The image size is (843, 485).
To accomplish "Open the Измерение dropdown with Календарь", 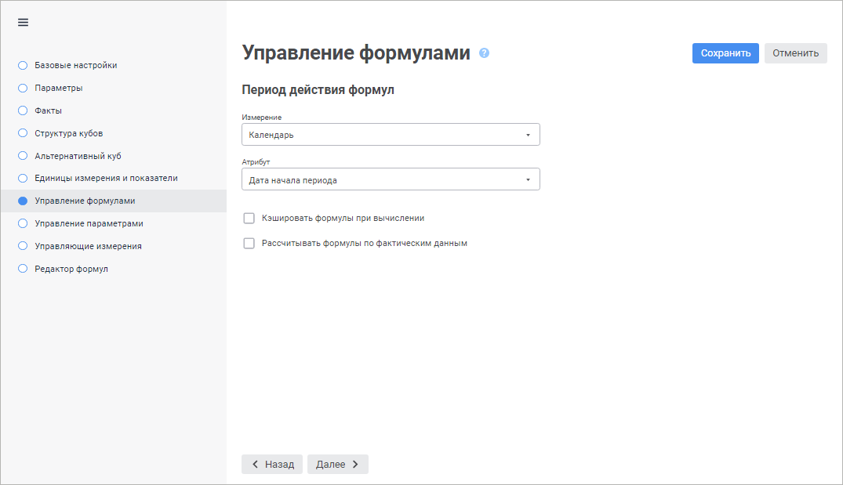I will (x=391, y=135).
